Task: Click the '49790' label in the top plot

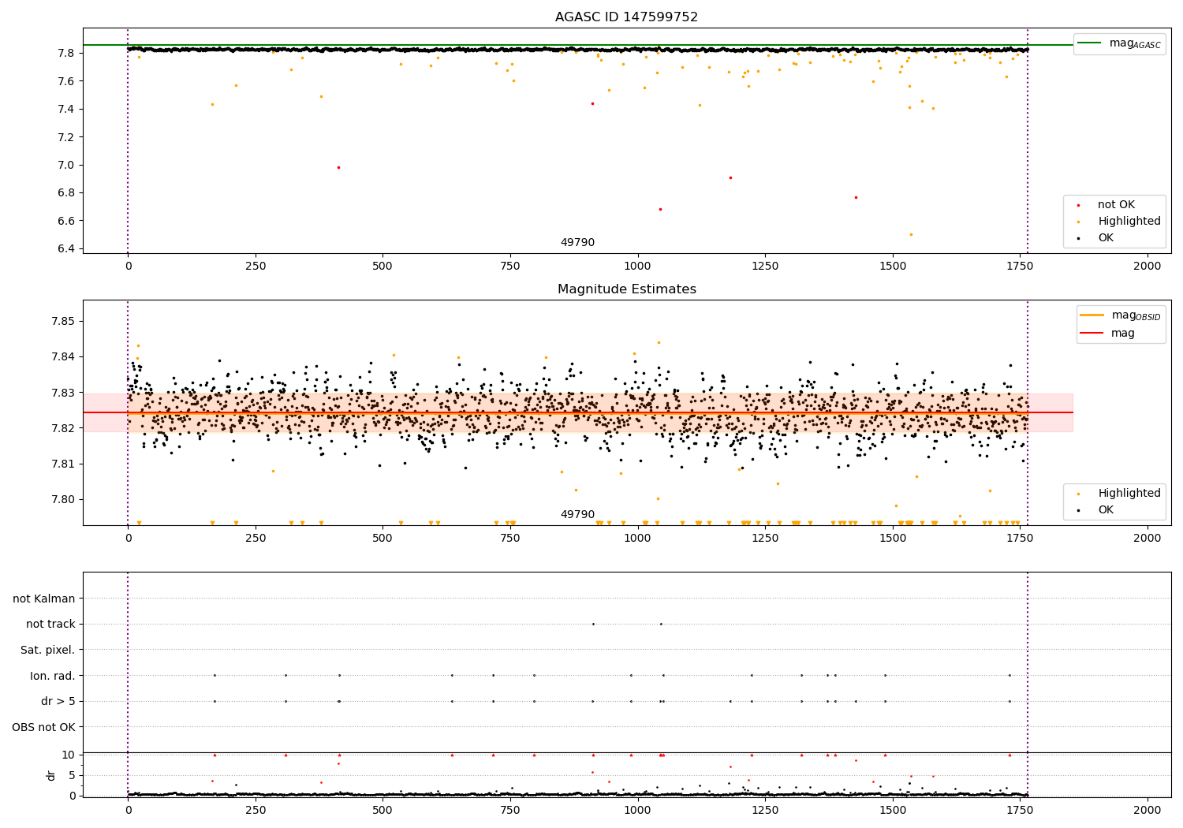Action: tap(577, 243)
